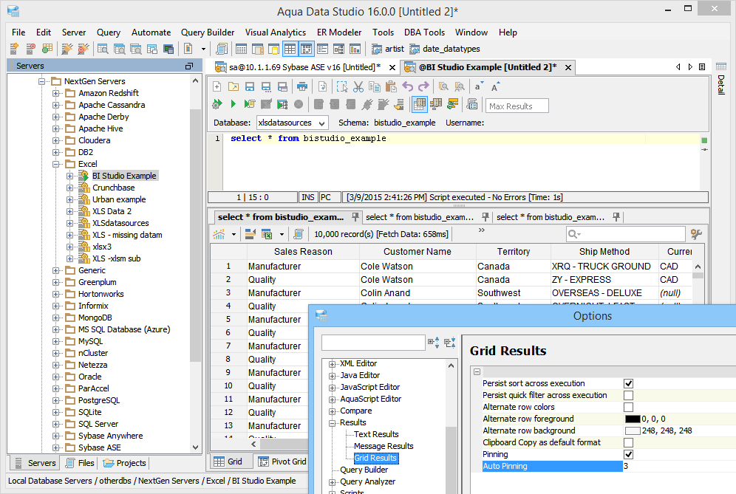Select the Text Results options entry
The image size is (736, 494).
pyautogui.click(x=376, y=434)
